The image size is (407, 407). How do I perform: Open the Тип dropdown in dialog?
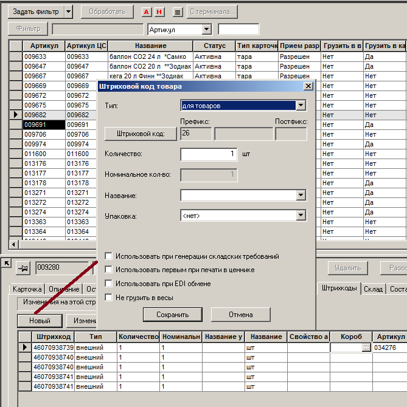coord(301,105)
